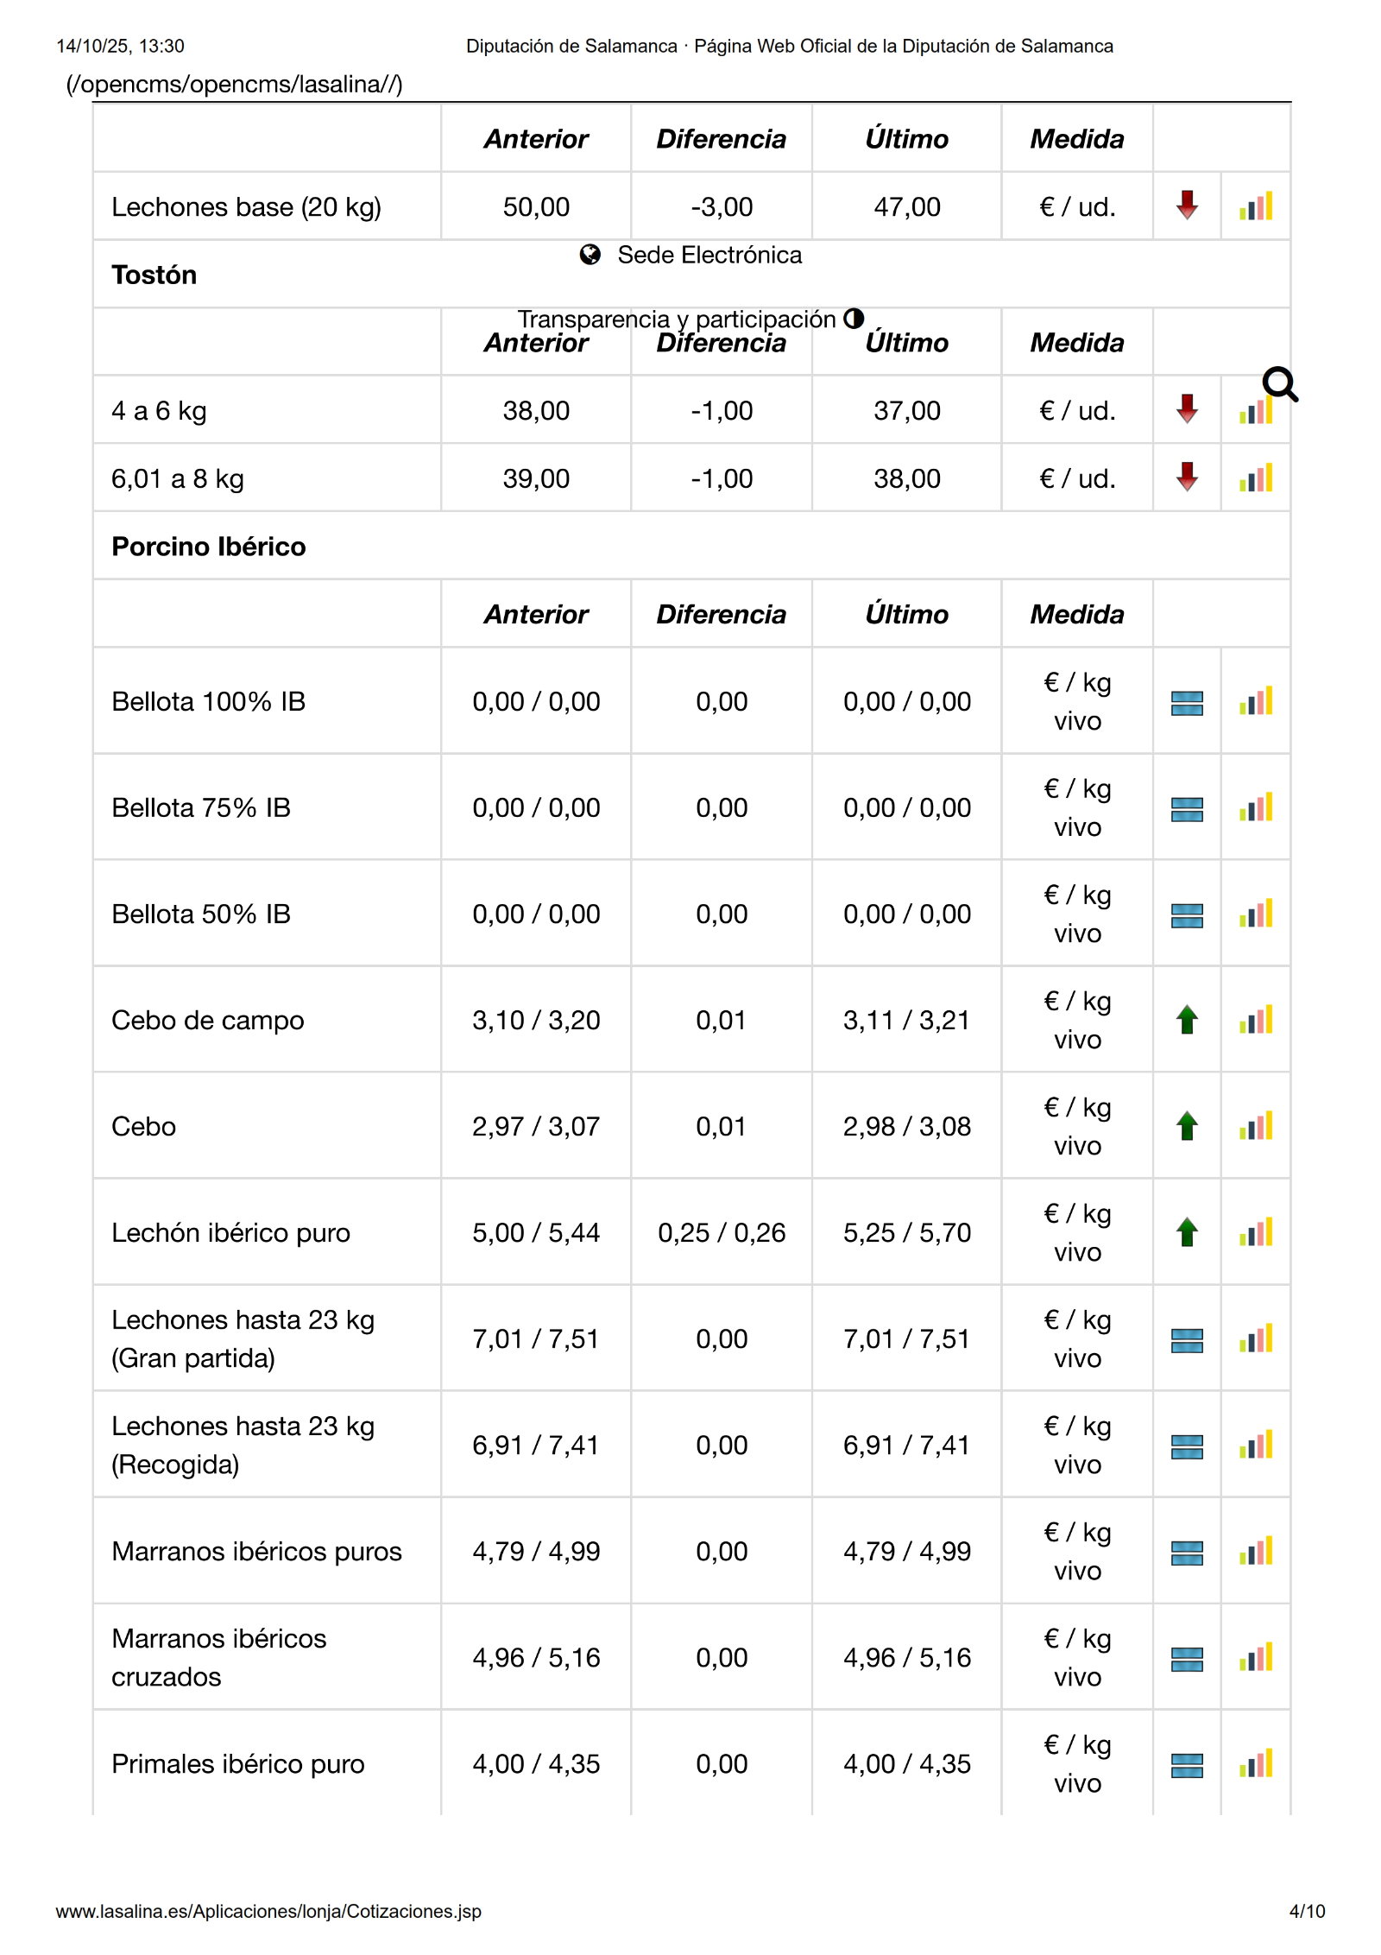Click blue equal icon for Primales ibérico puro
This screenshot has width=1381, height=1955.
coord(1187,1765)
